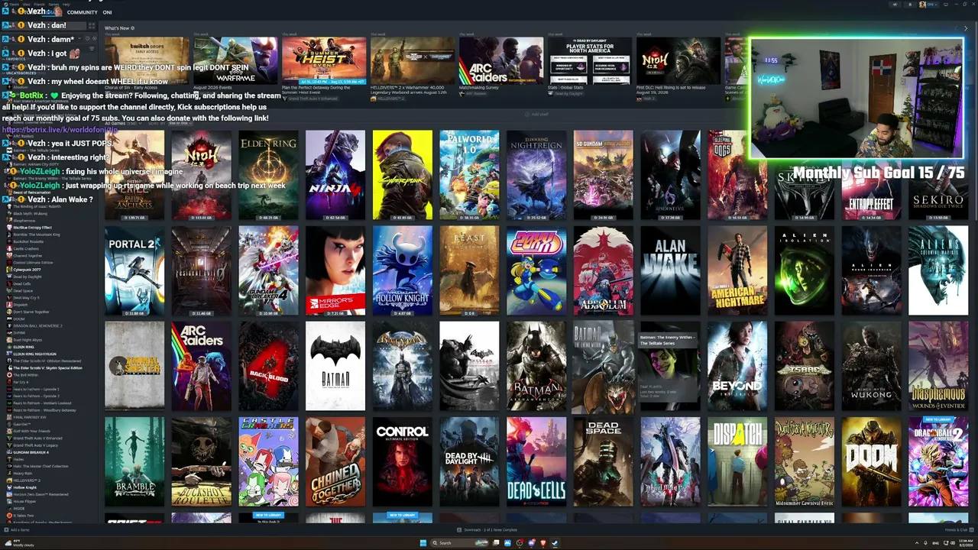Open the Windows Start menu
This screenshot has height=550, width=978.
[423, 543]
